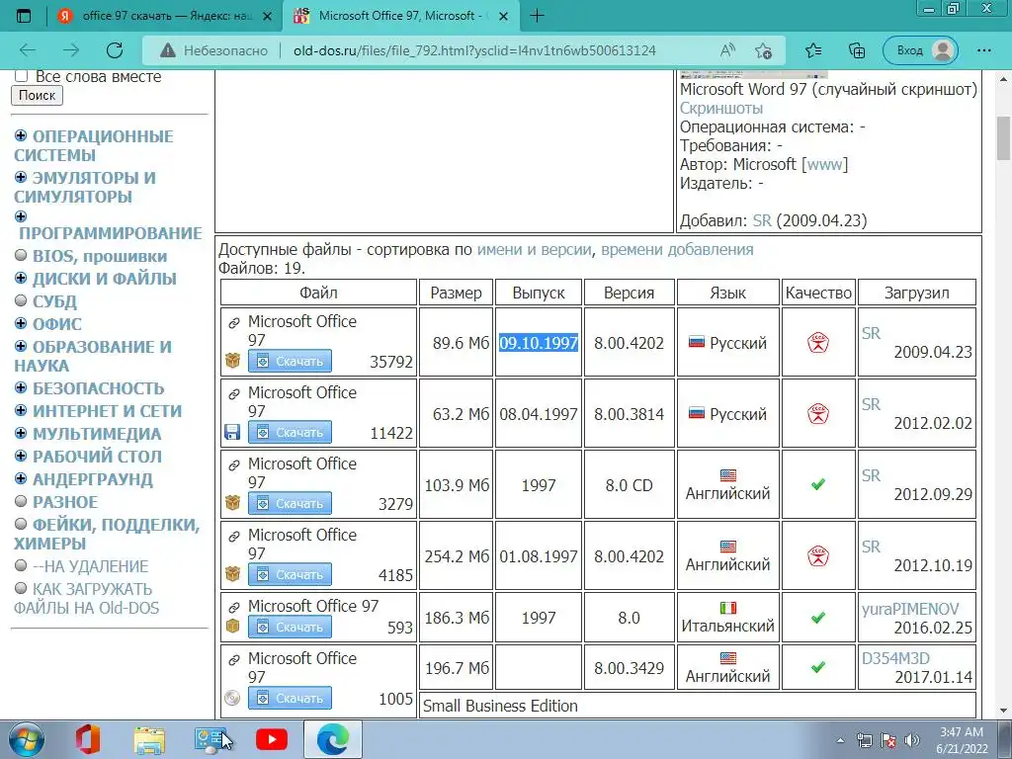Open the tab actions menu icon
This screenshot has width=1012, height=759.
pyautogui.click(x=24, y=16)
